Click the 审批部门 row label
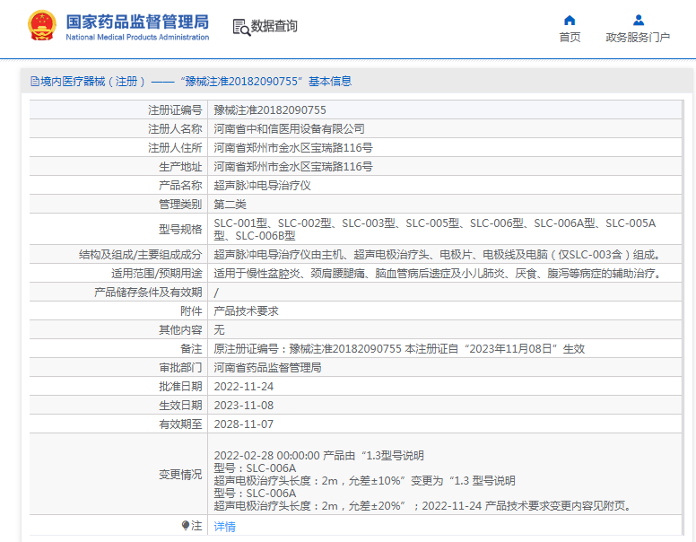This screenshot has width=696, height=542. (x=180, y=367)
